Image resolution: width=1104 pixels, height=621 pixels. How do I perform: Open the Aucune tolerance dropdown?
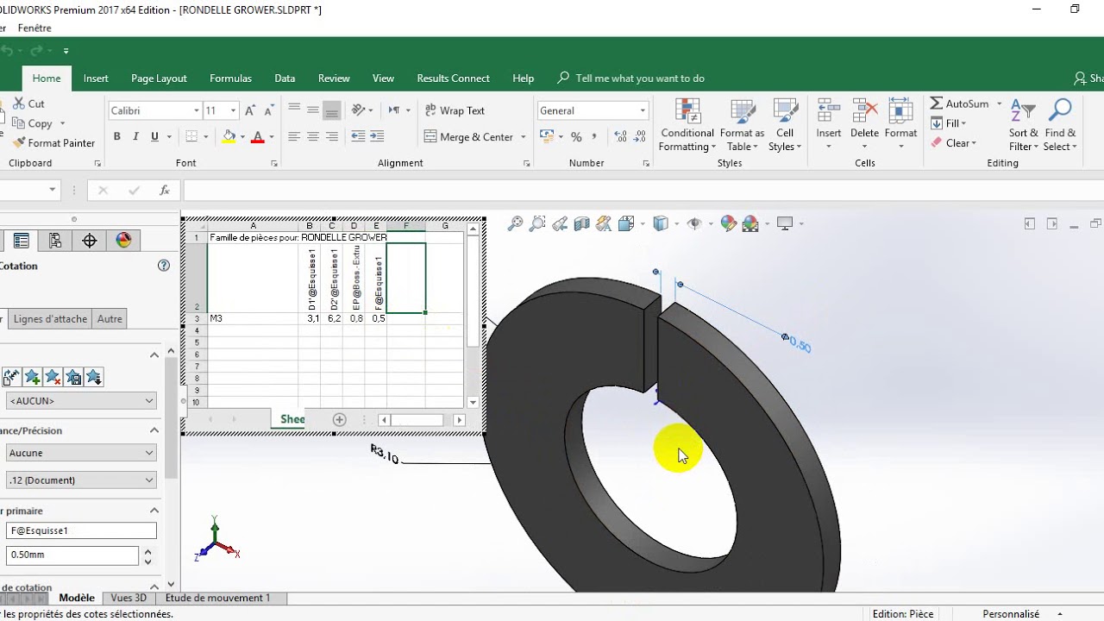point(81,453)
